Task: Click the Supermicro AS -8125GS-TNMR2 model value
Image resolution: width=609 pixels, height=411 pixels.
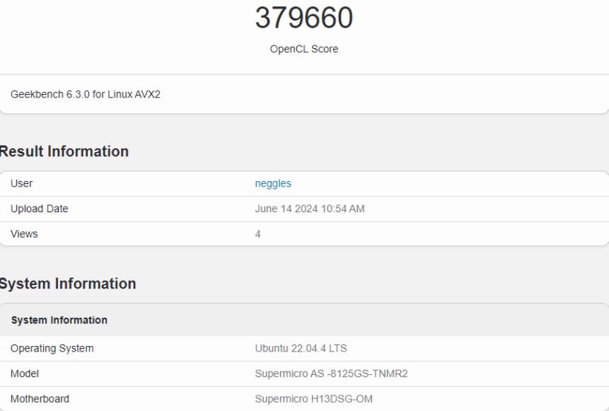Action: [x=331, y=374]
